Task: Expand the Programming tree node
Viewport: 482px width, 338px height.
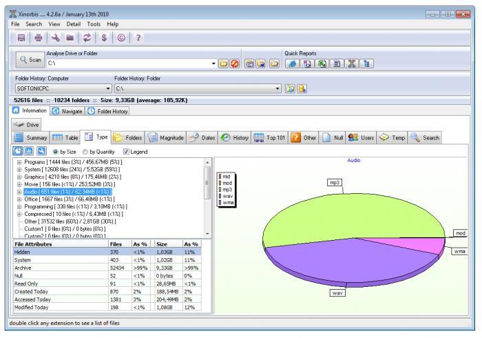Action: (19, 206)
